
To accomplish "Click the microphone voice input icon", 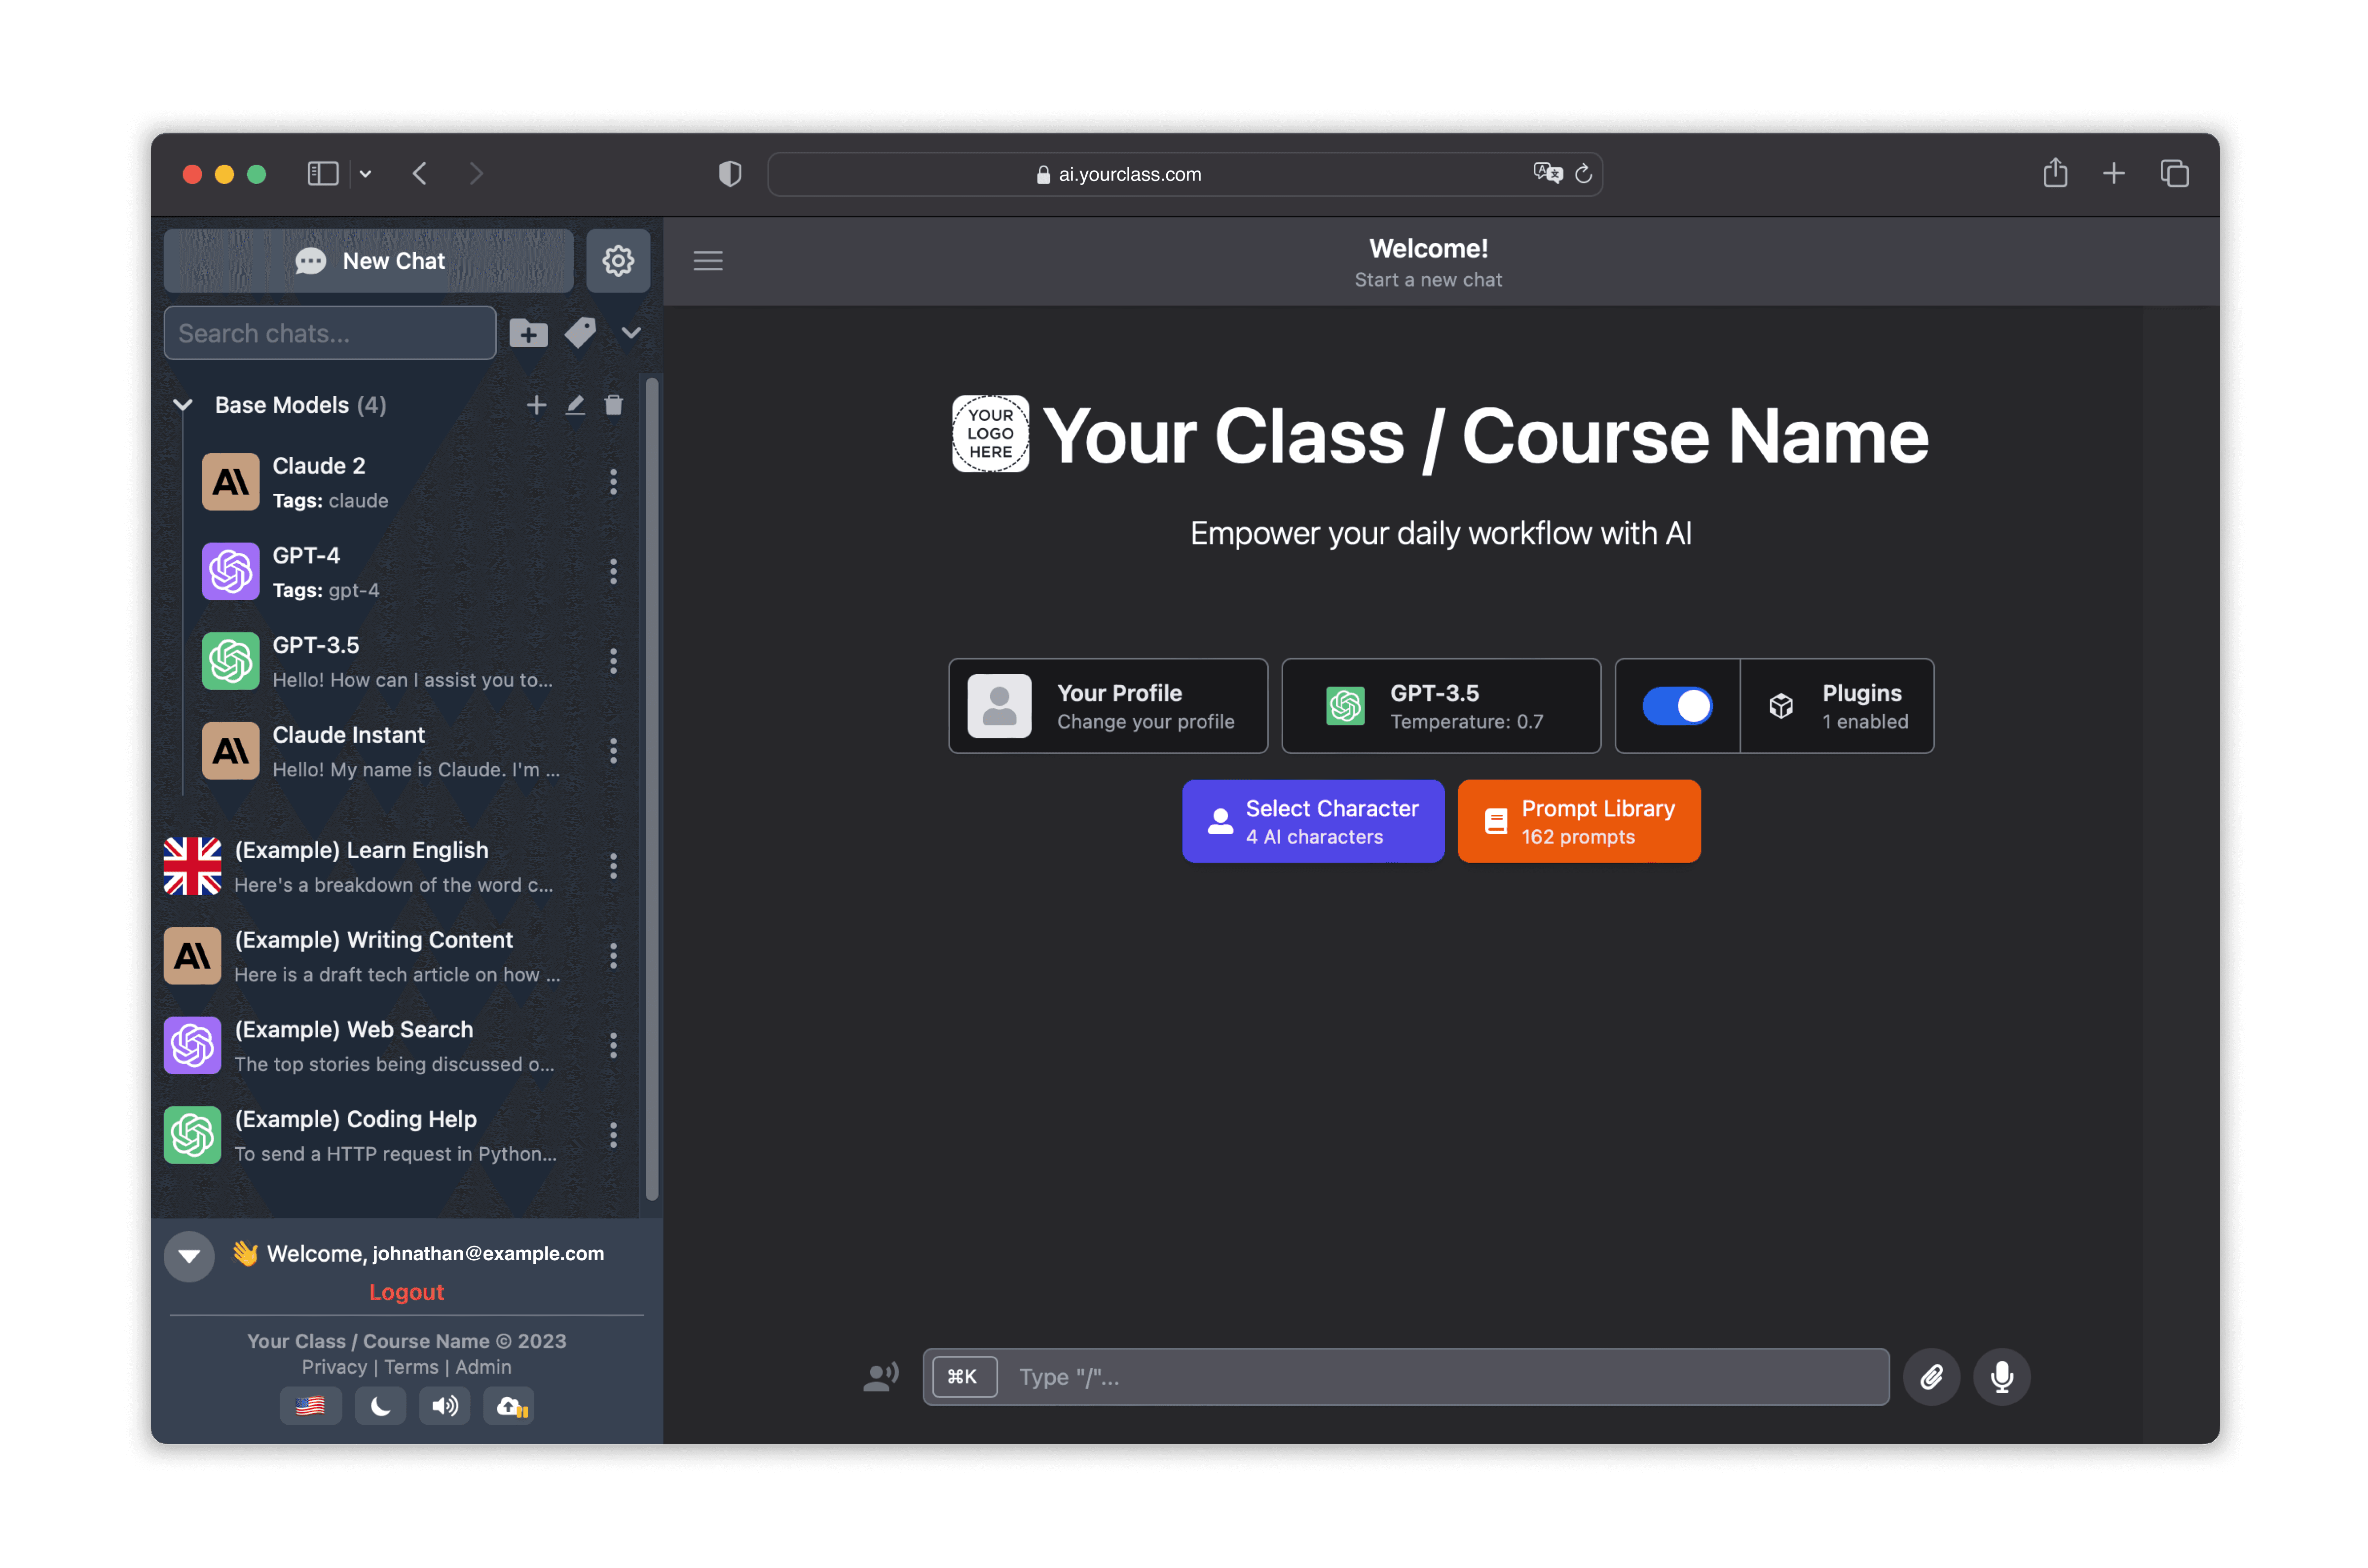I will 2001,1377.
